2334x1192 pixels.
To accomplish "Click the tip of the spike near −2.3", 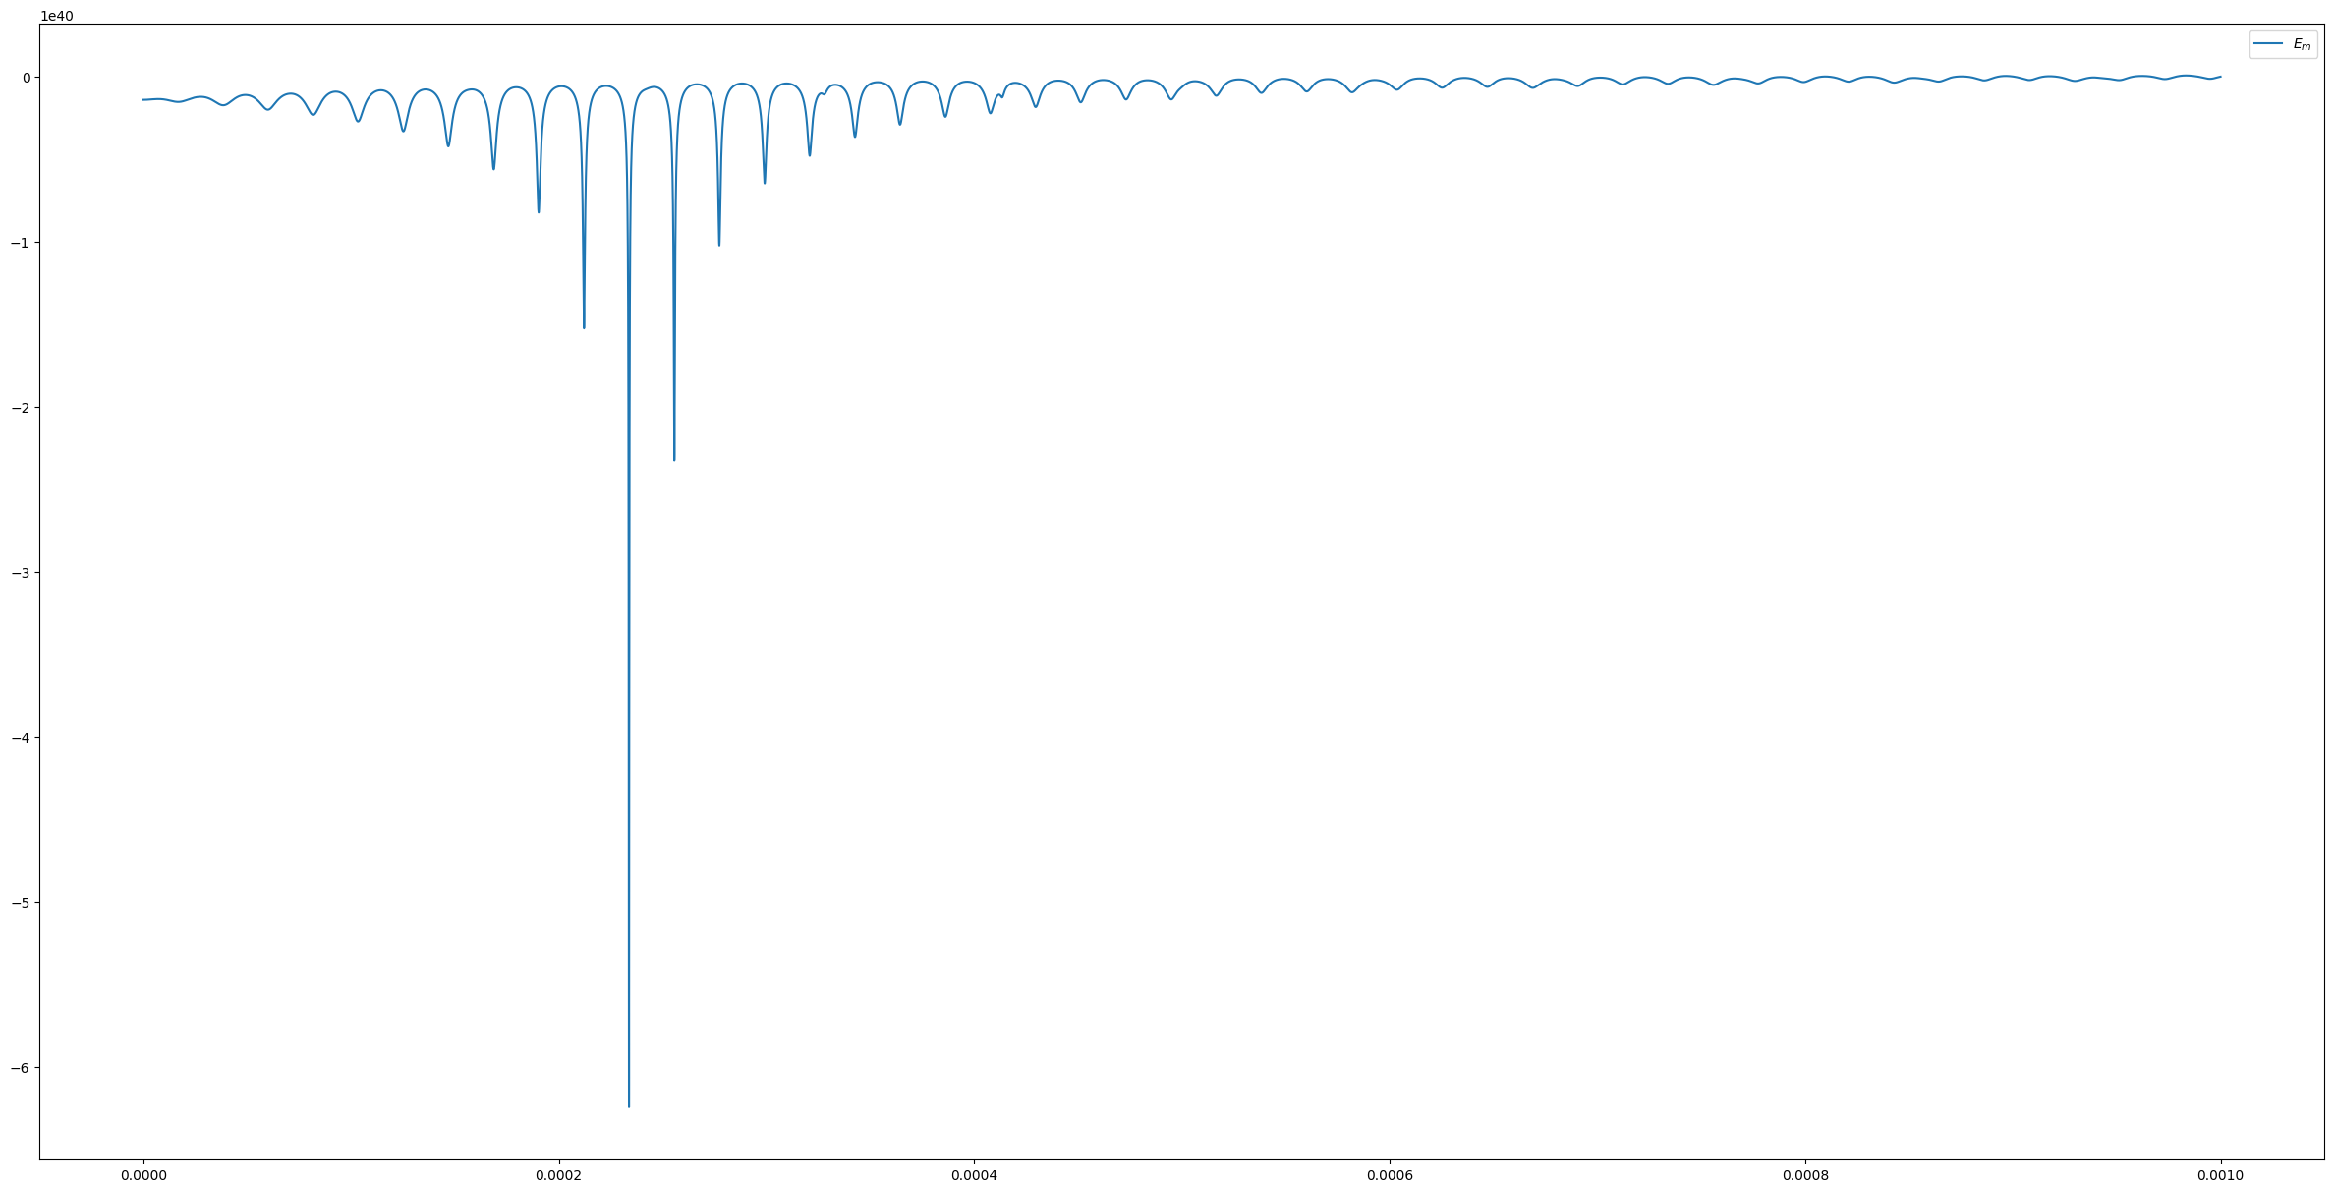I will click(674, 459).
